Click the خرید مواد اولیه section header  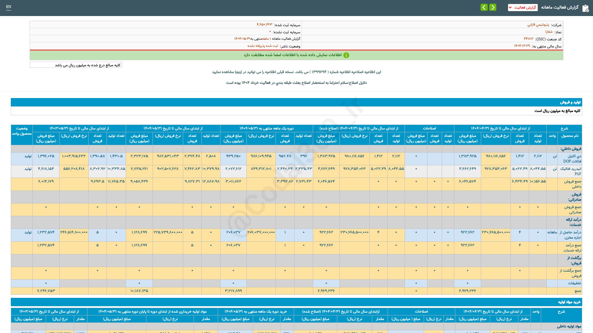(569, 302)
